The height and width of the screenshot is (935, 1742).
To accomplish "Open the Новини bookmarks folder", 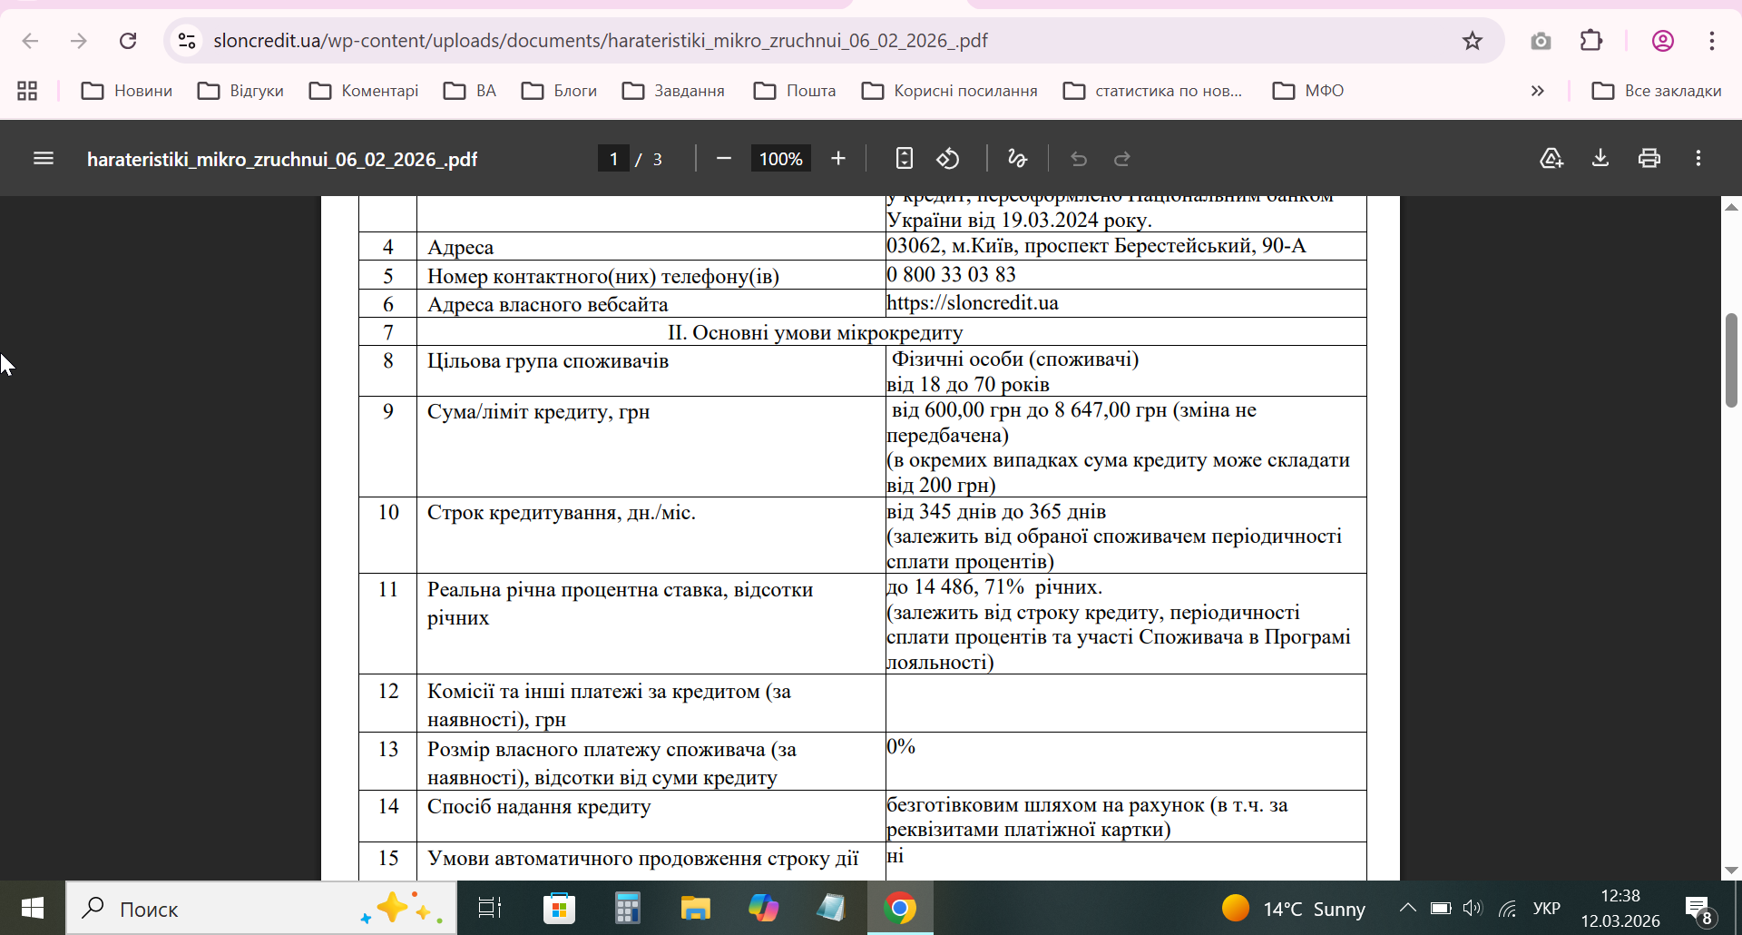I will pyautogui.click(x=127, y=91).
